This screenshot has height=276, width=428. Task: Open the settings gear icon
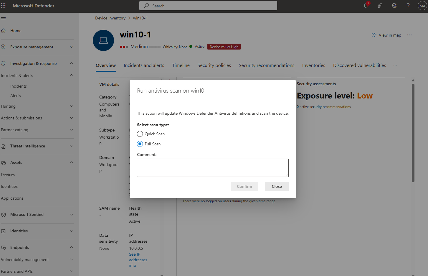(394, 6)
